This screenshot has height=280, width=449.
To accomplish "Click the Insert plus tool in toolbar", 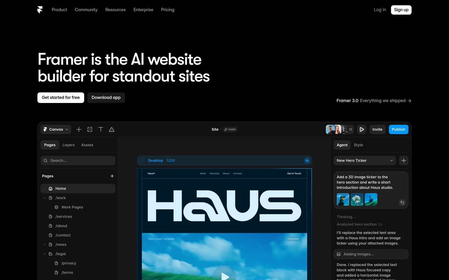I will pos(79,129).
